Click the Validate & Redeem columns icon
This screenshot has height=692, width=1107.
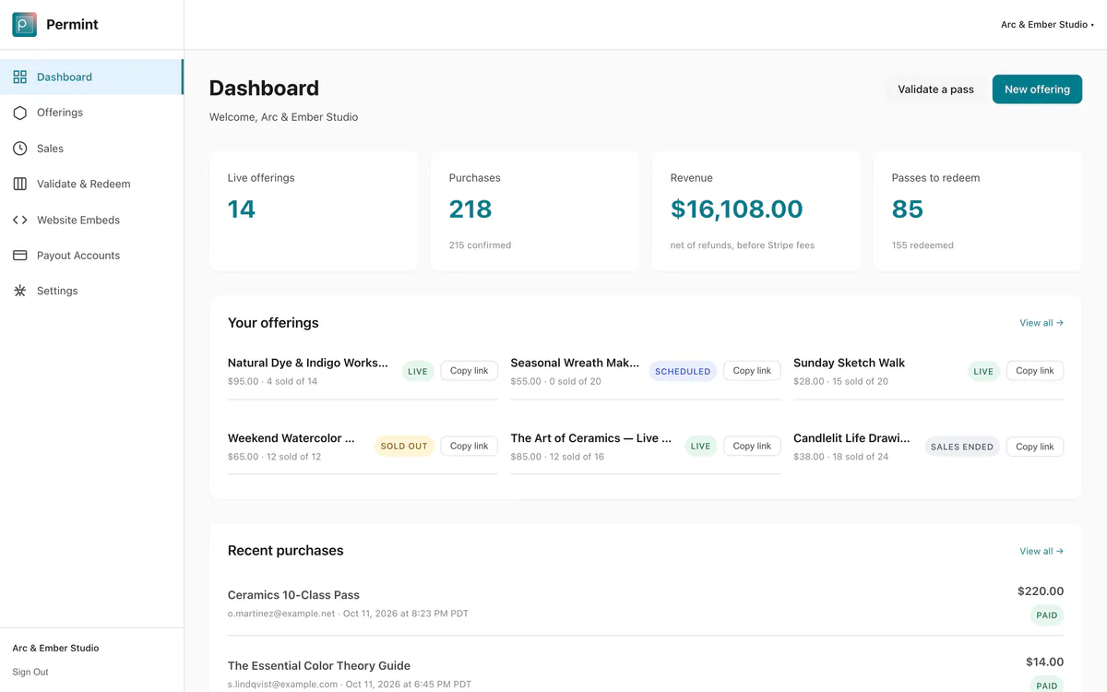click(x=19, y=184)
